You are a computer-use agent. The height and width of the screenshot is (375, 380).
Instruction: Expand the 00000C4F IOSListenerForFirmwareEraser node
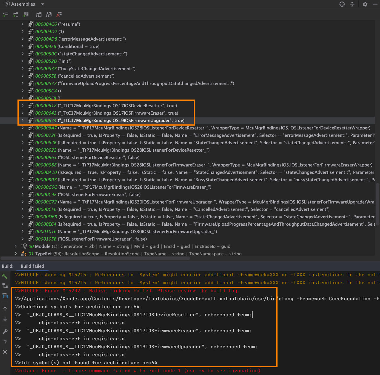click(23, 194)
